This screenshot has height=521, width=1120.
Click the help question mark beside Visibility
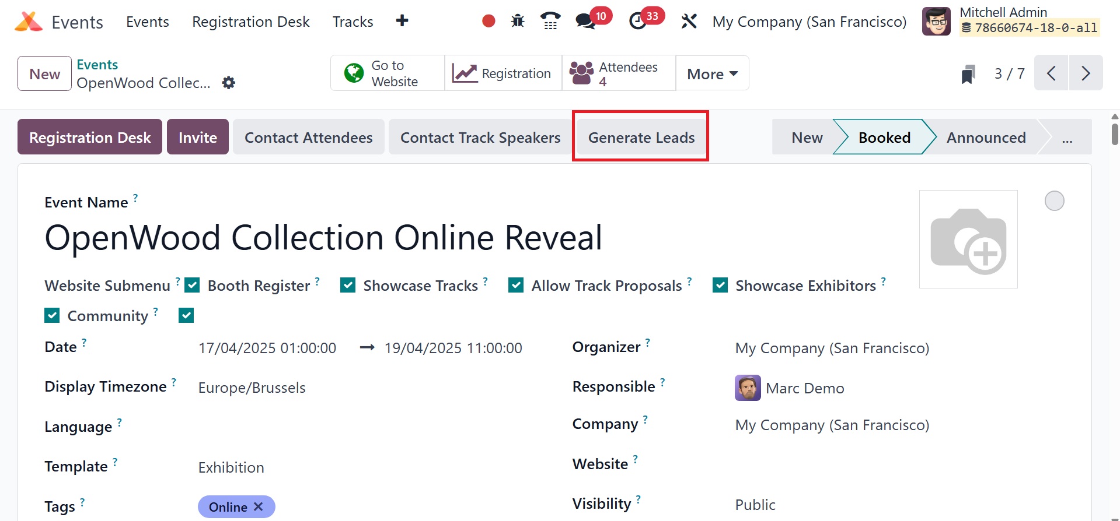(x=638, y=499)
